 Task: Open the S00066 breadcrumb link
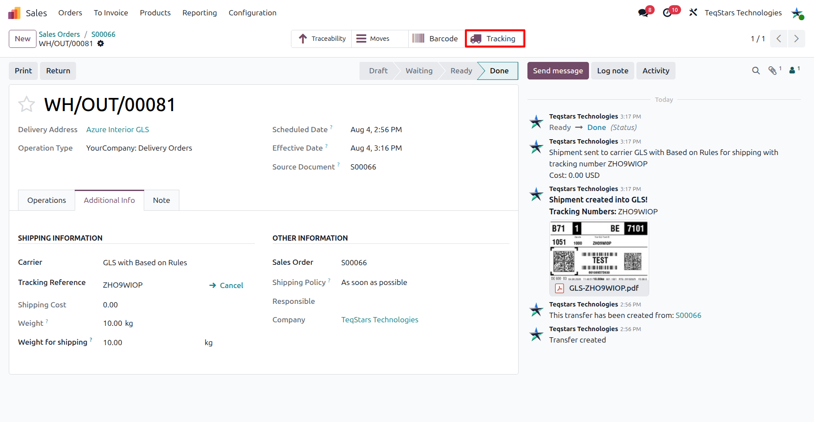pos(103,34)
